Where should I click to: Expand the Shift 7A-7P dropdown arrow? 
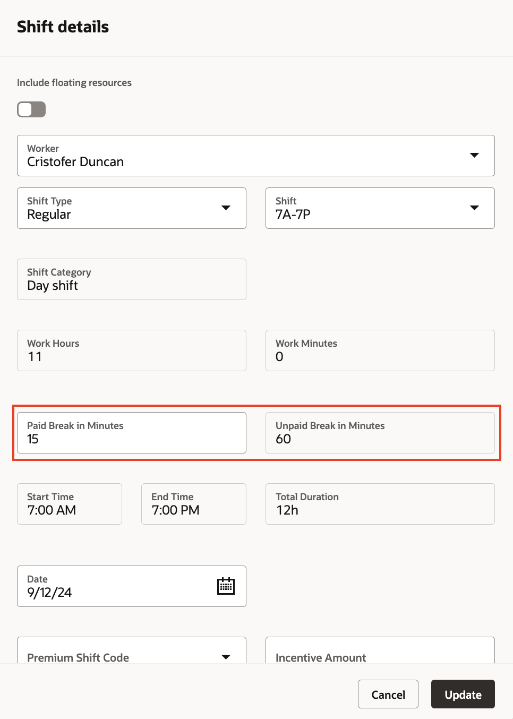click(474, 208)
